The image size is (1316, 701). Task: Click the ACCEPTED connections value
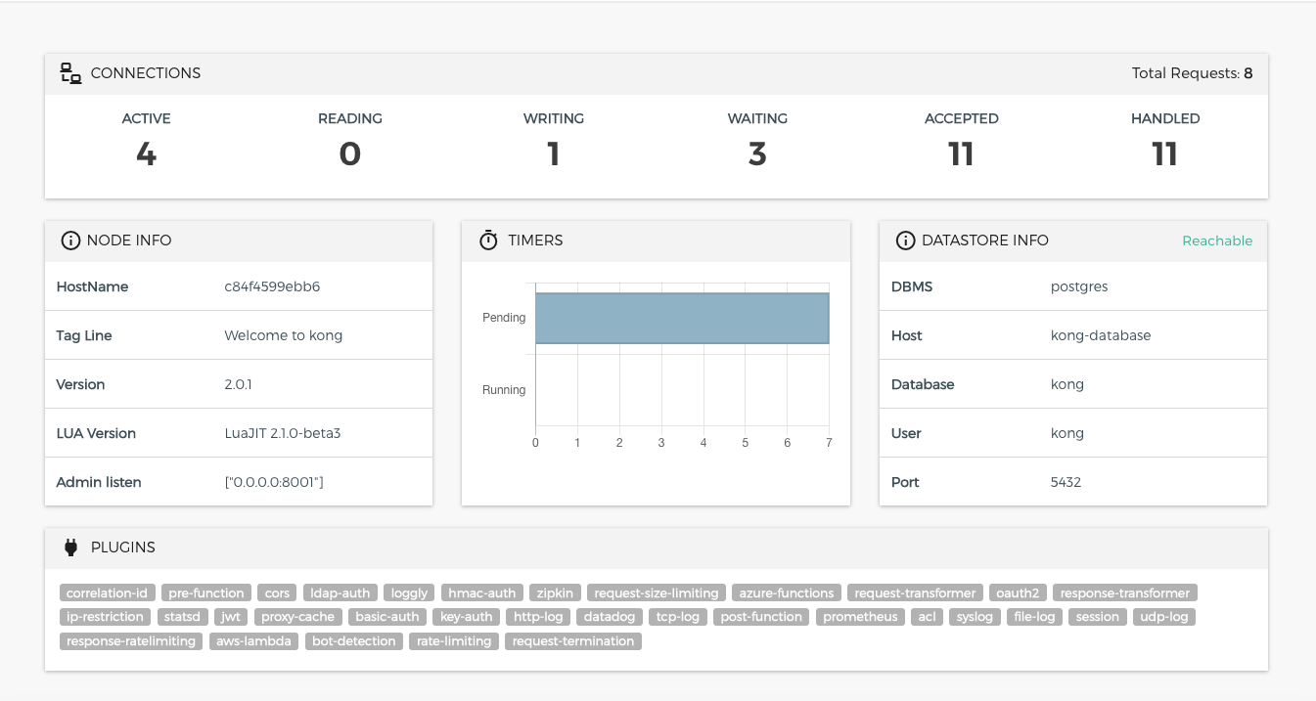coord(961,154)
